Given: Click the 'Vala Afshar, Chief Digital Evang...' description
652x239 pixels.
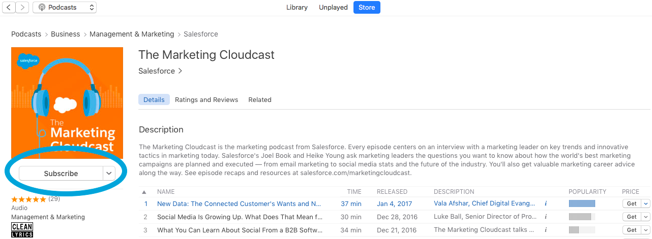Looking at the screenshot, I should pos(485,203).
